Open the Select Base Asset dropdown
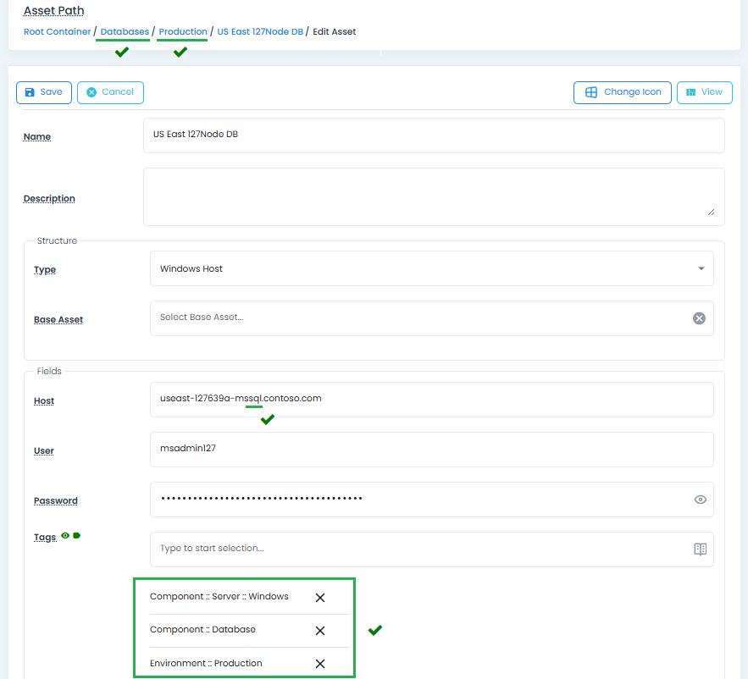Screen dimensions: 748x679 tap(415, 317)
